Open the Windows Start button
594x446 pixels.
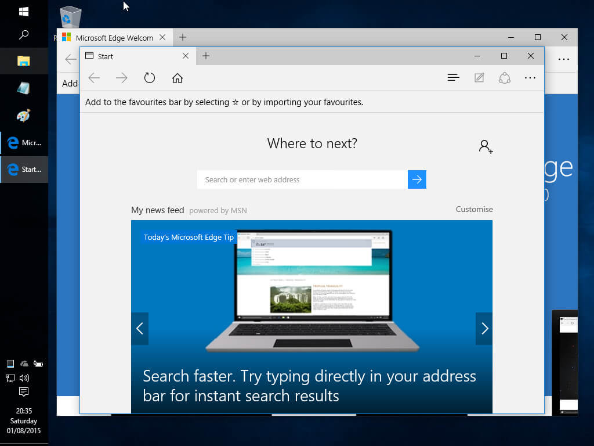[23, 12]
